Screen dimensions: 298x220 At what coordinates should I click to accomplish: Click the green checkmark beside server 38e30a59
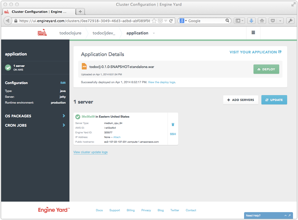pos(78,117)
